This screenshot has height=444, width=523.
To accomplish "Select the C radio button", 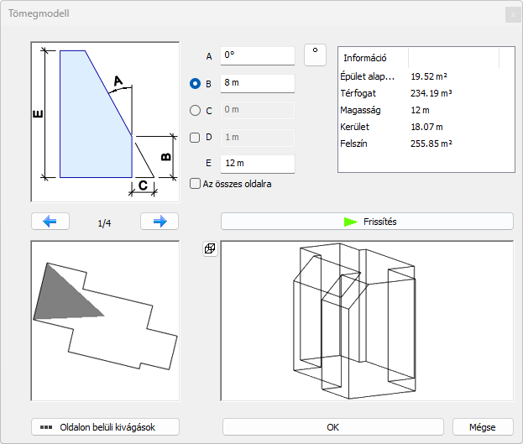I will pos(196,110).
